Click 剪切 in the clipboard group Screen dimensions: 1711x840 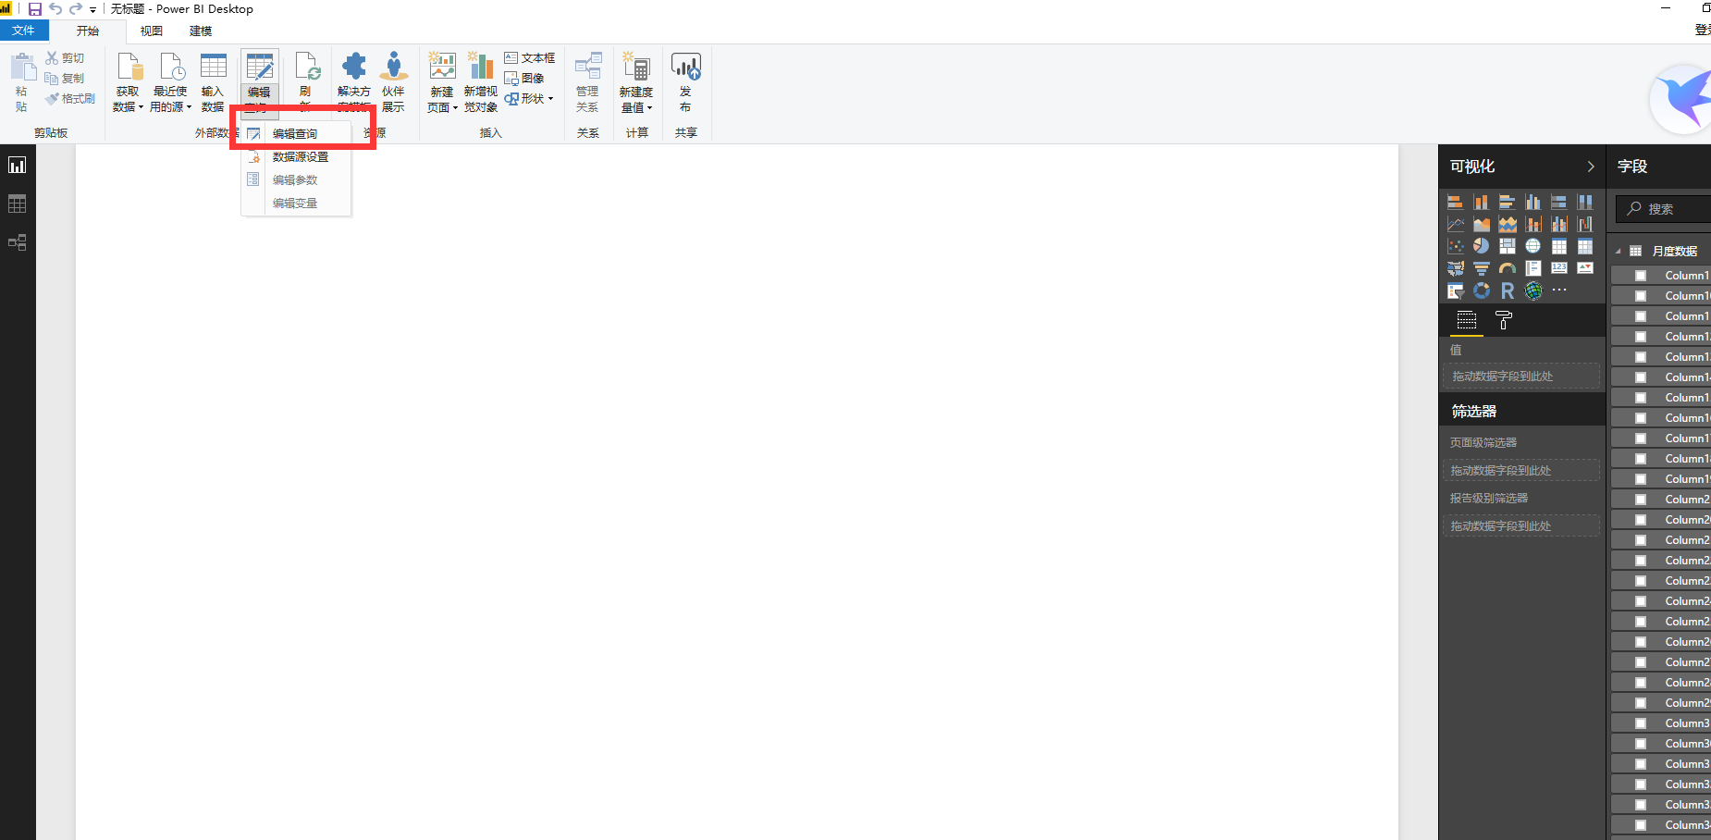[x=65, y=58]
